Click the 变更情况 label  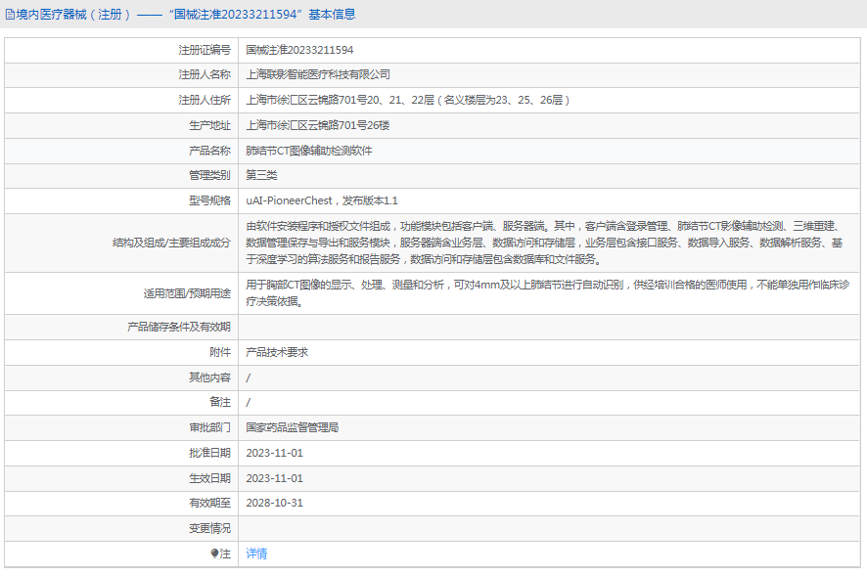pos(209,528)
